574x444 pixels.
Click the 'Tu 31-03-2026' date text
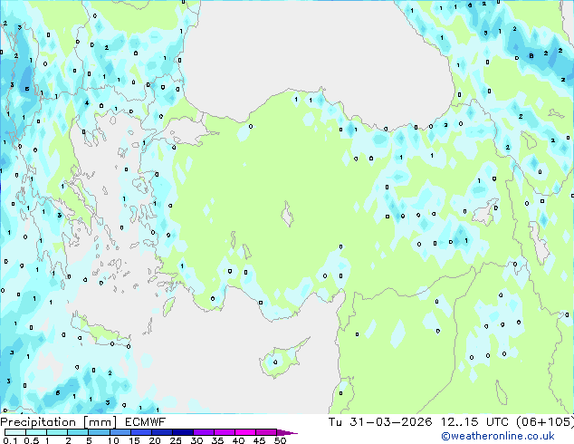(380, 422)
